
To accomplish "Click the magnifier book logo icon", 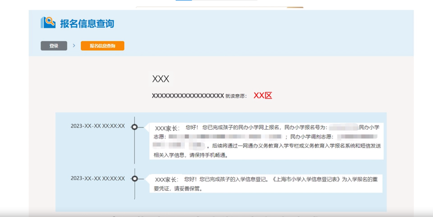I will 48,22.
